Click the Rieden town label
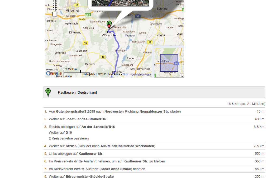 click(x=131, y=58)
